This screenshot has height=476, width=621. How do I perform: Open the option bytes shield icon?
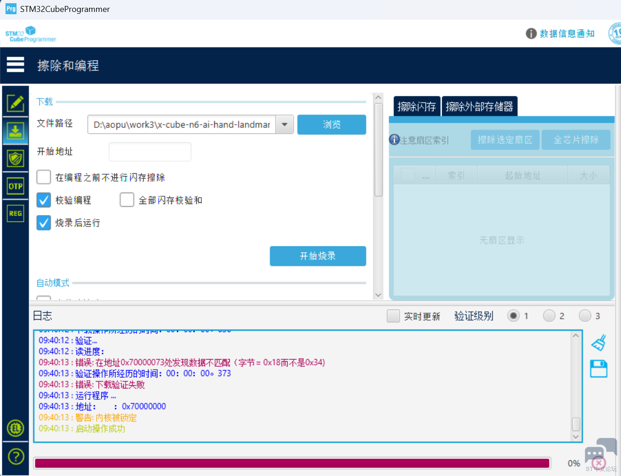(x=16, y=159)
